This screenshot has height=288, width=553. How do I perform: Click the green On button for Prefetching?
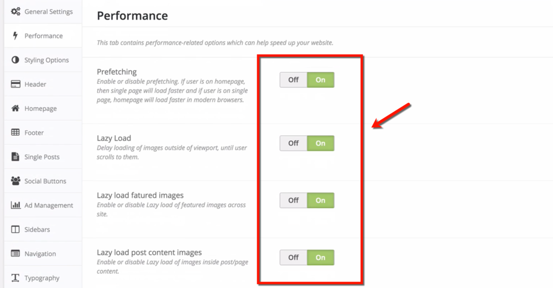coord(321,80)
